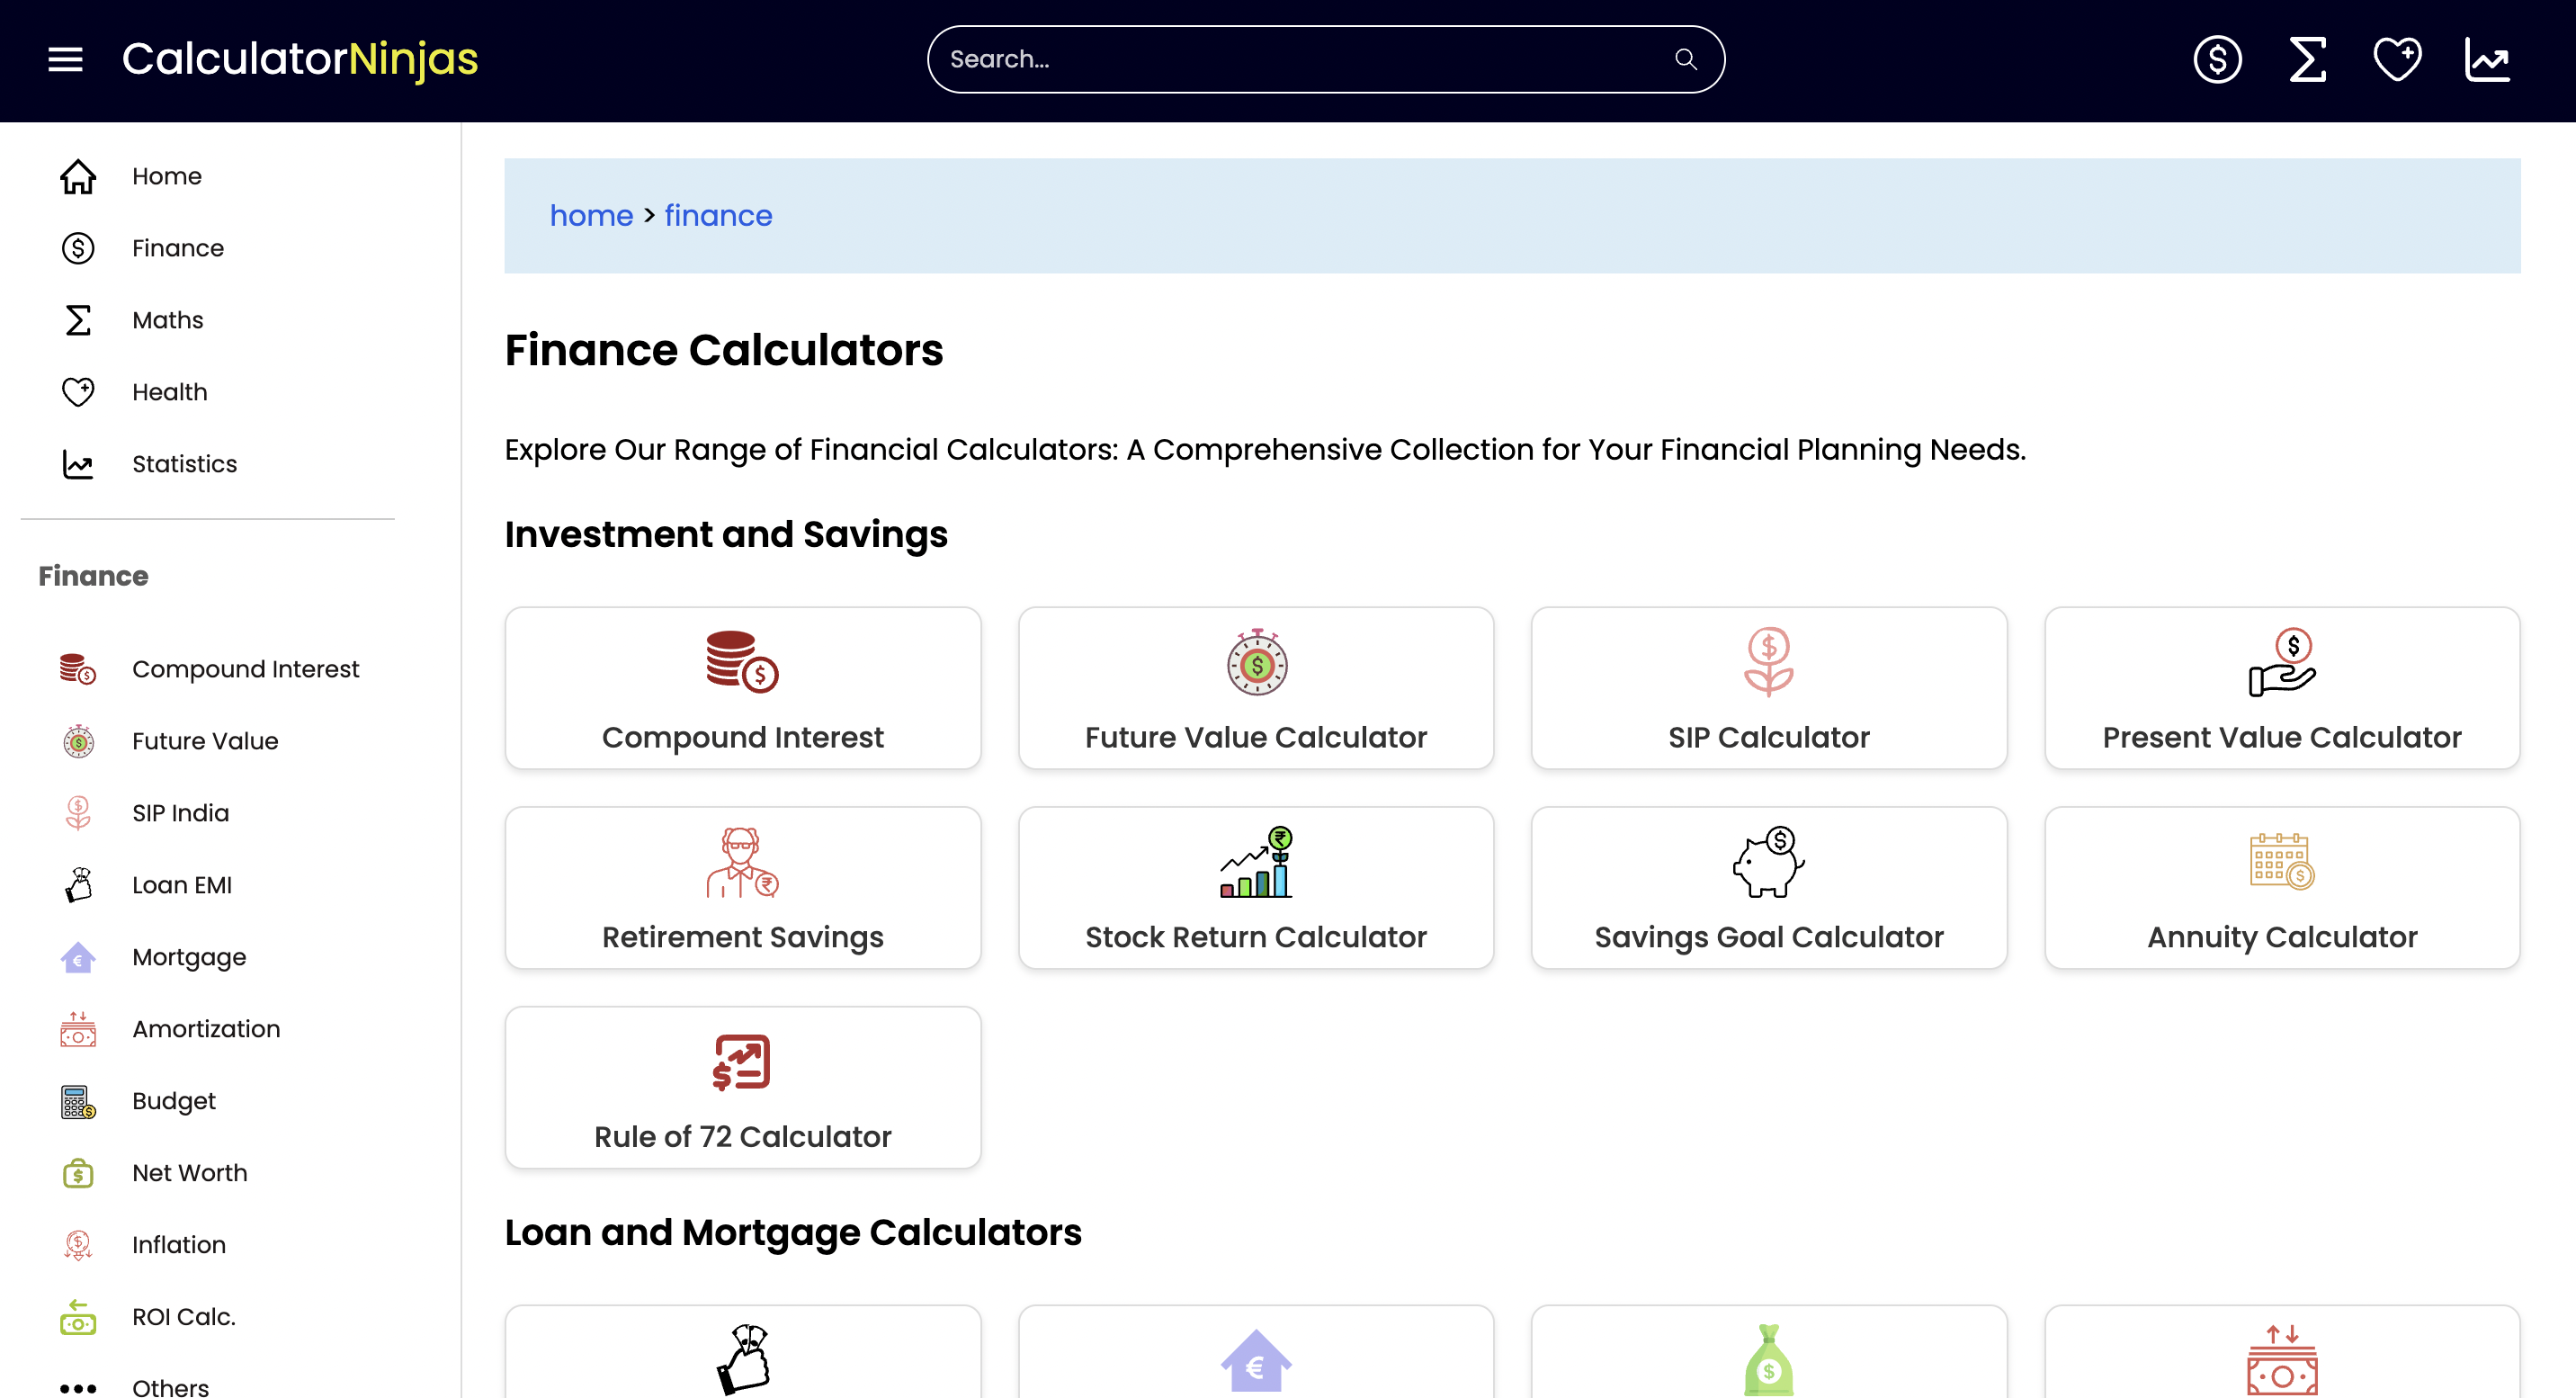
Task: Open the SIP Calculator card
Action: pos(1769,688)
